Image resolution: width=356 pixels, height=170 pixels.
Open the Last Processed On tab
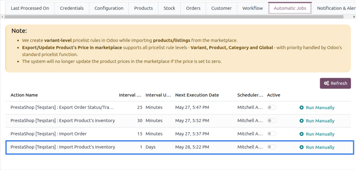click(30, 8)
